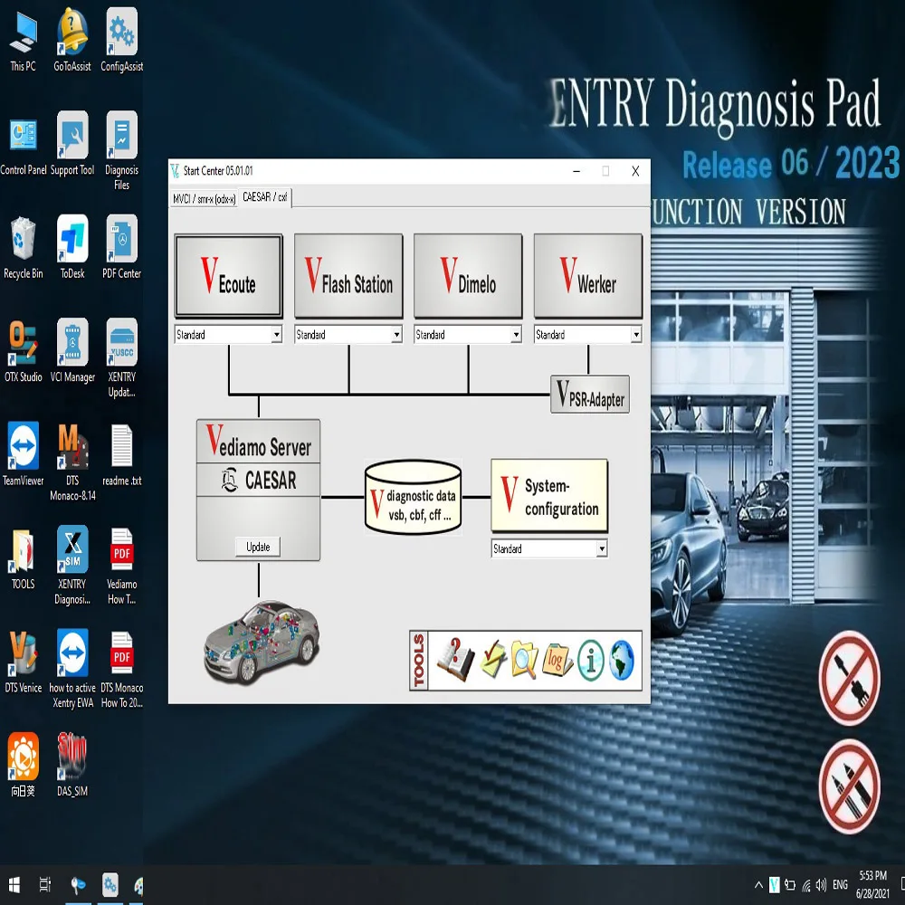Screen dimensions: 905x905
Task: Open TeamViewer desktop icon
Action: point(24,455)
